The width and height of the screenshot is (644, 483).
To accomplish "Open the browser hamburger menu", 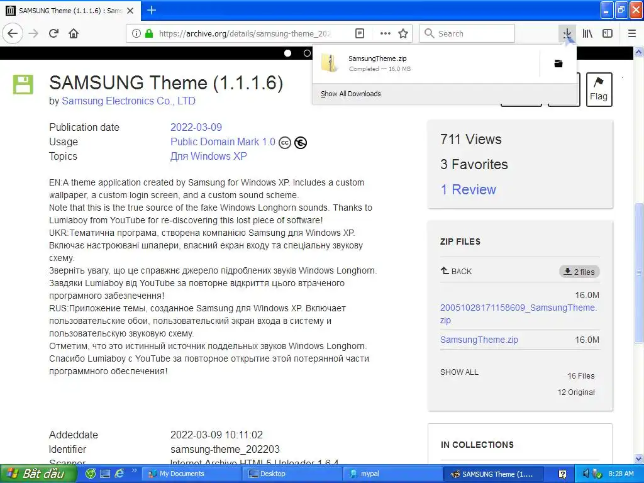I will coord(632,33).
